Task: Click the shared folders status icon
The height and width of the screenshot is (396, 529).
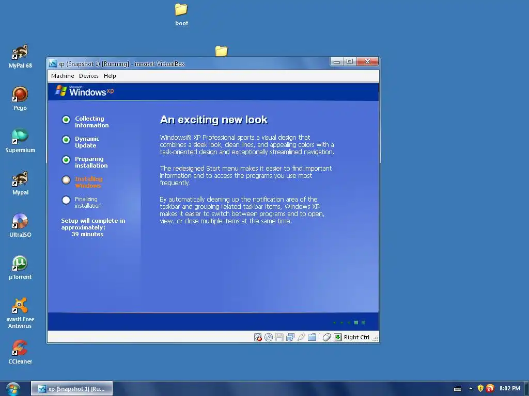Action: pos(312,337)
